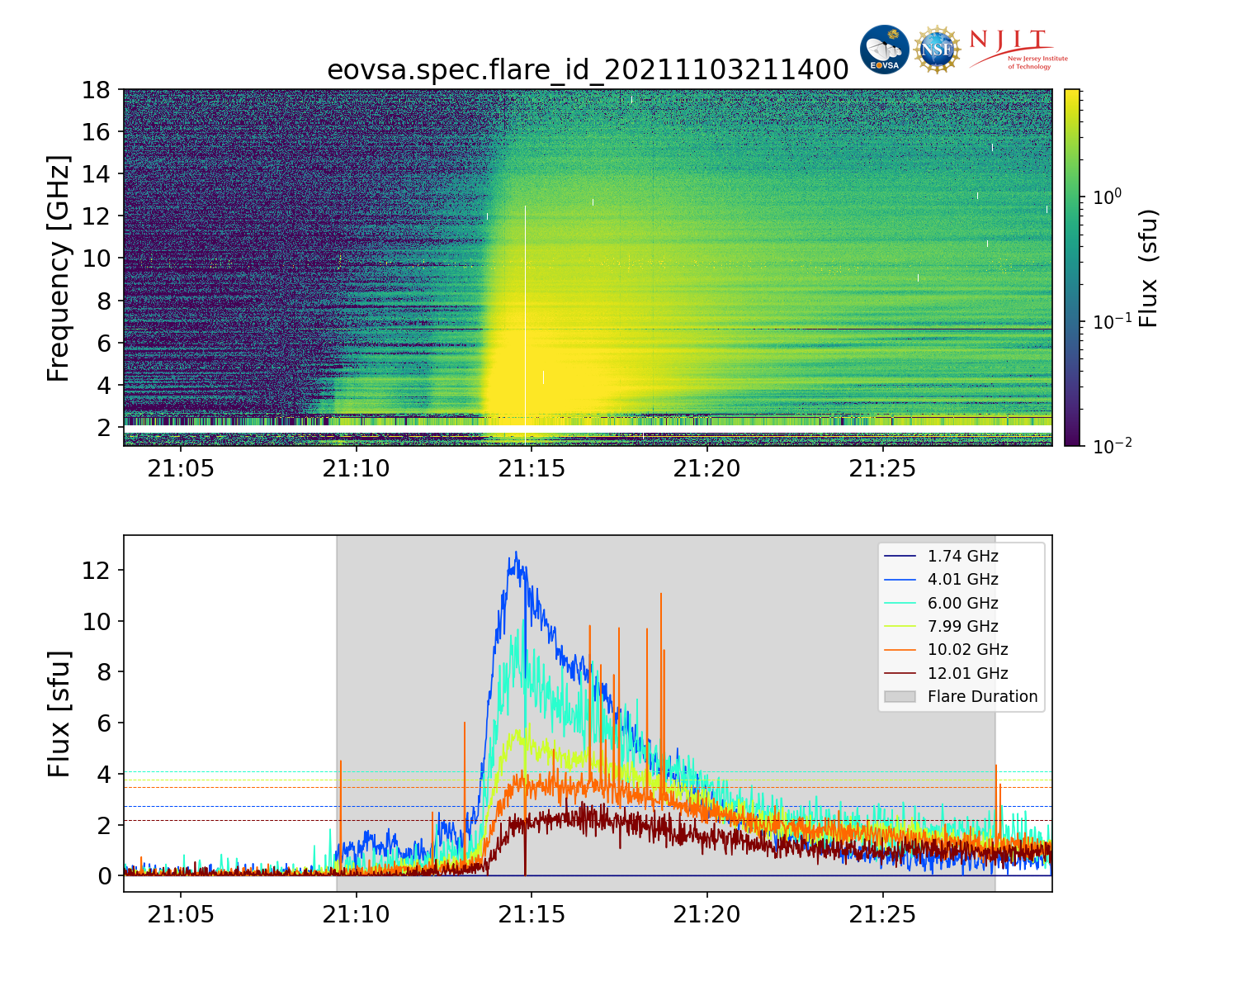Click the Flux (sfu) colorbar label

[1149, 268]
